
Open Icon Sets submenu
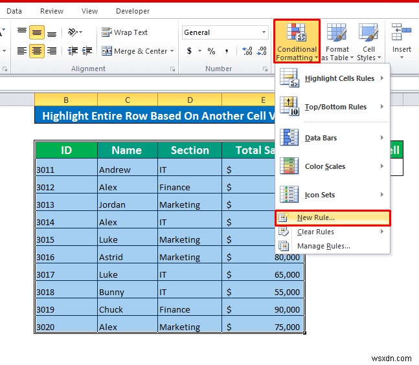[332, 195]
